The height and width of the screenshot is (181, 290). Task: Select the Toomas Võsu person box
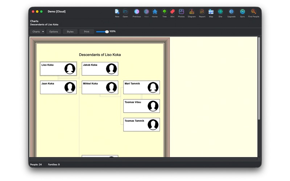[141, 106]
